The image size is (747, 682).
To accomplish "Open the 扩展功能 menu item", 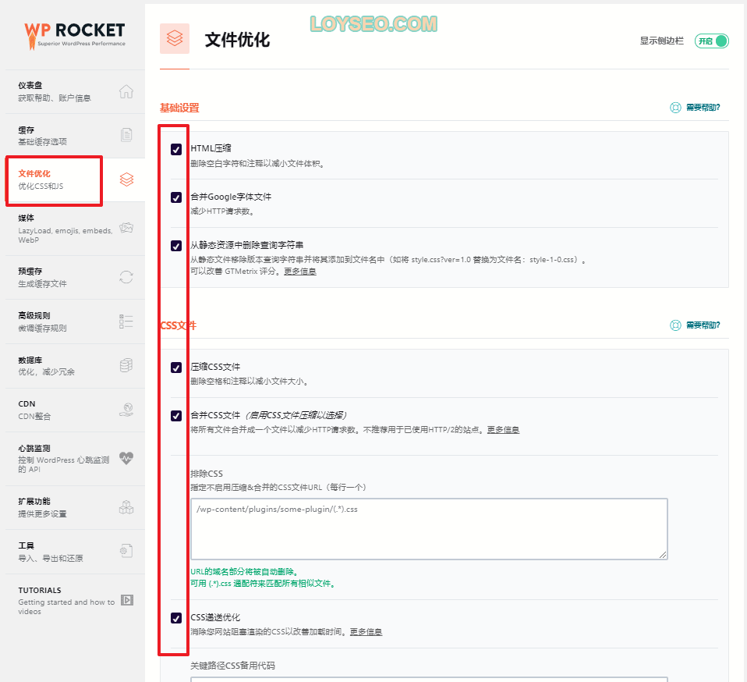I will pyautogui.click(x=76, y=507).
